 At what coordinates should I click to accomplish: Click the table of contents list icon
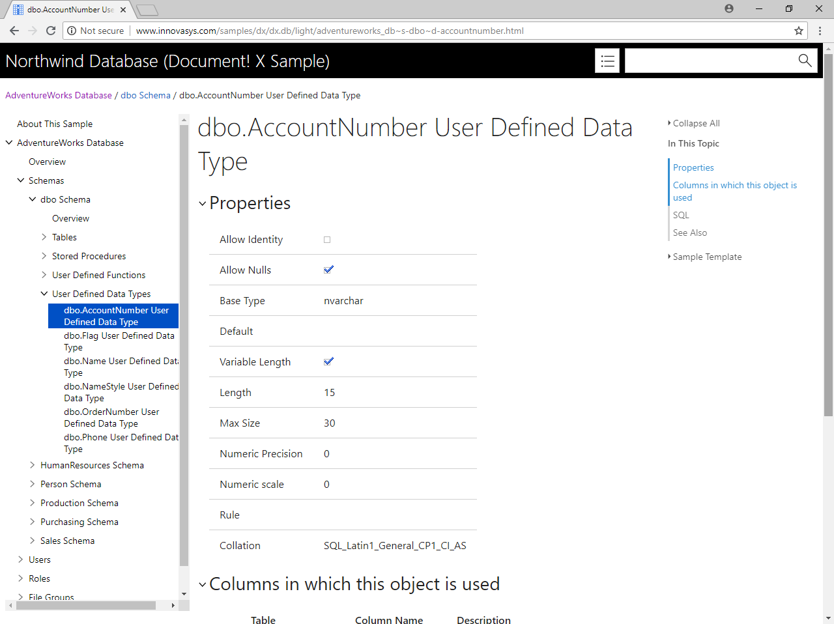607,61
